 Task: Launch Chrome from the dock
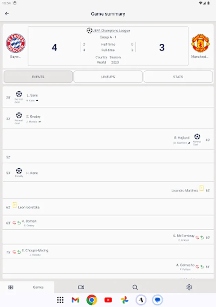[x=92, y=299]
